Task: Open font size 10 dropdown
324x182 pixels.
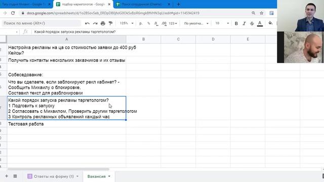Action: 222,23
